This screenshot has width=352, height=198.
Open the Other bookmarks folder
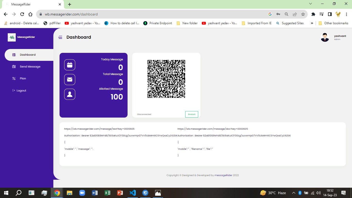tap(333, 23)
